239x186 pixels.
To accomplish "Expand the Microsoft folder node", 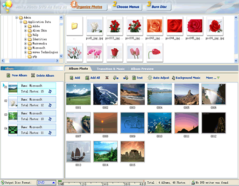I will click(25, 48).
